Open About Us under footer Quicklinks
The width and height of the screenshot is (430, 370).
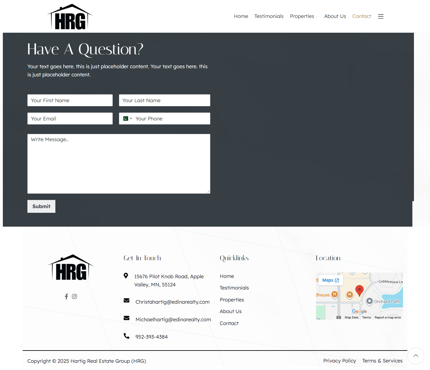click(231, 312)
